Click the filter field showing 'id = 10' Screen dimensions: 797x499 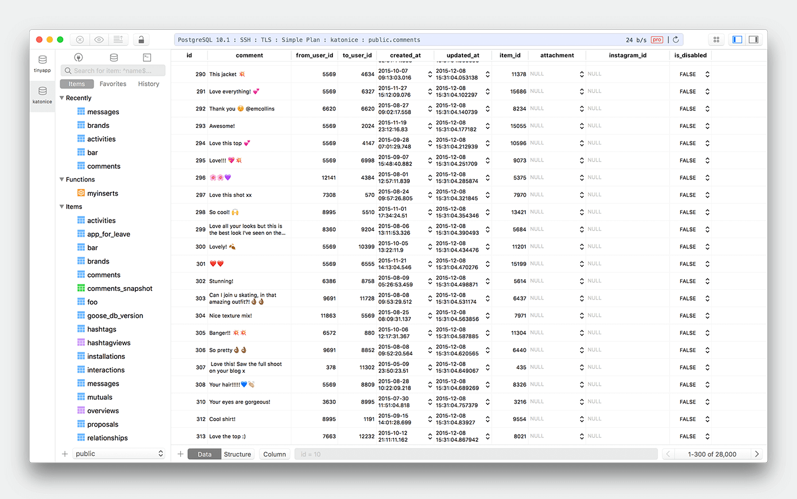click(476, 454)
